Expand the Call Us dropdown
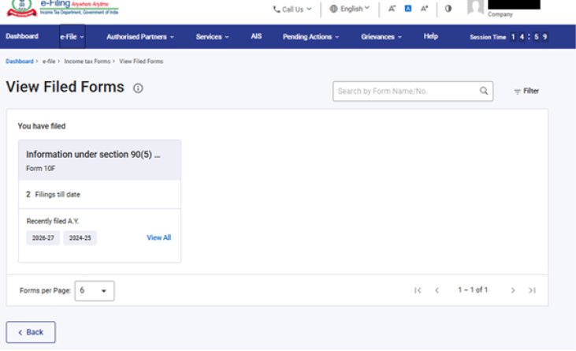 pos(292,9)
